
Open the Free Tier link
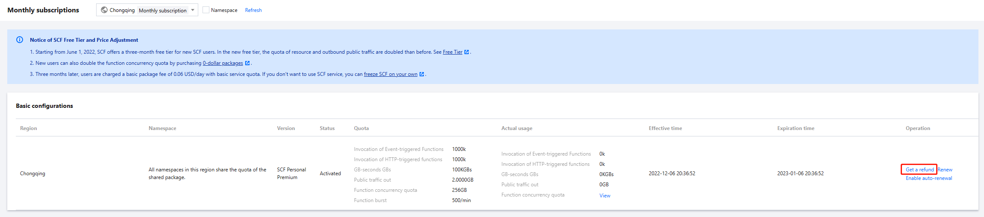pyautogui.click(x=452, y=52)
